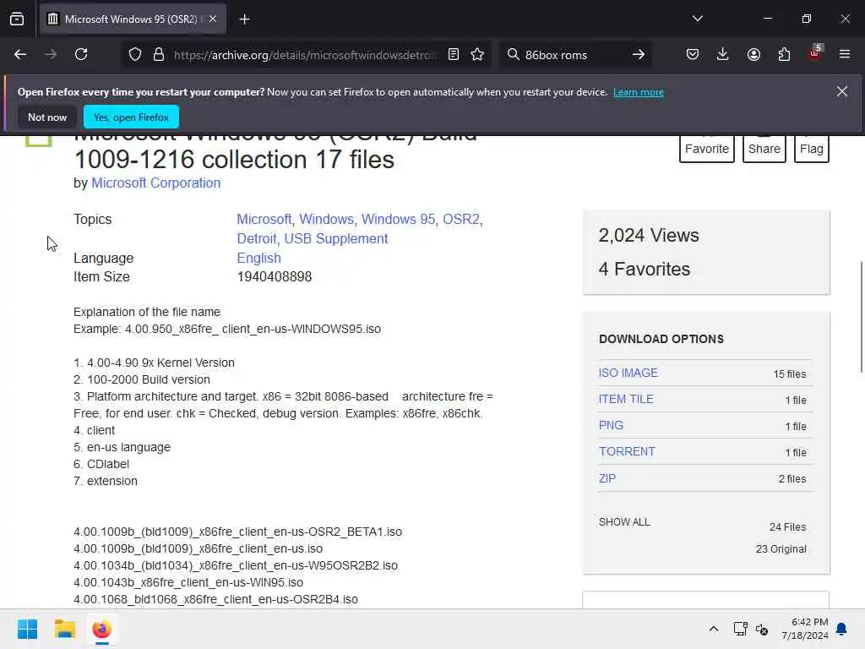865x649 pixels.
Task: Open Microsoft Corporation author link
Action: (155, 183)
